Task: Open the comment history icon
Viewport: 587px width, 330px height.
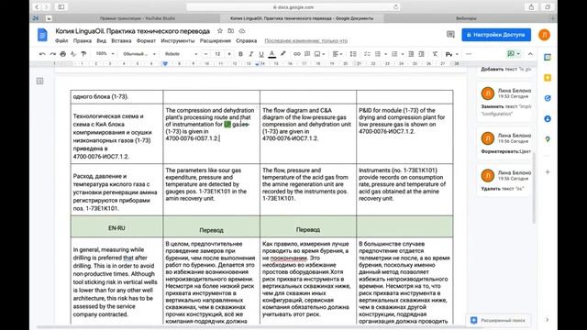Action: click(x=450, y=35)
